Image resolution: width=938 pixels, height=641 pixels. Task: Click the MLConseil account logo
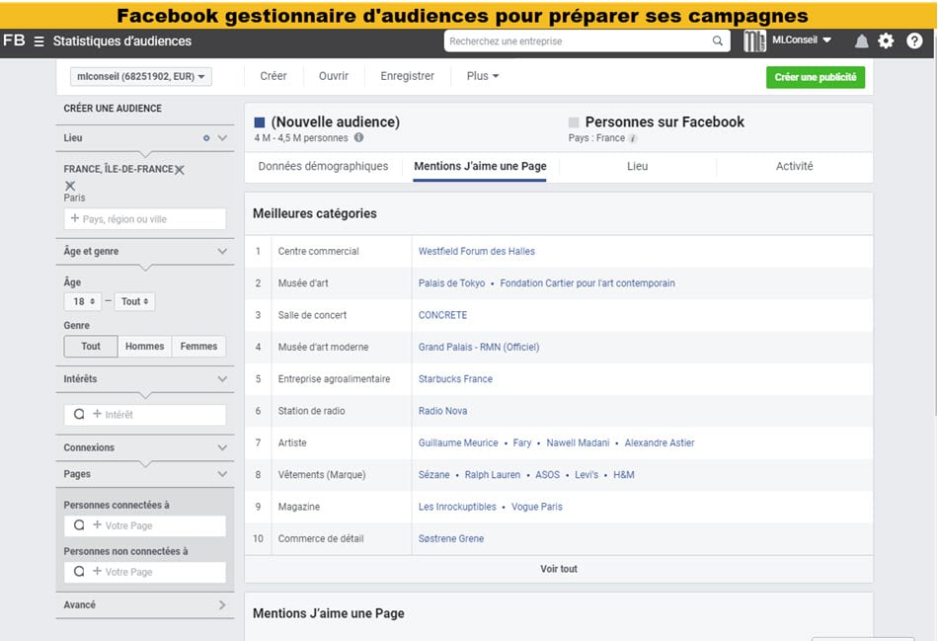point(754,40)
